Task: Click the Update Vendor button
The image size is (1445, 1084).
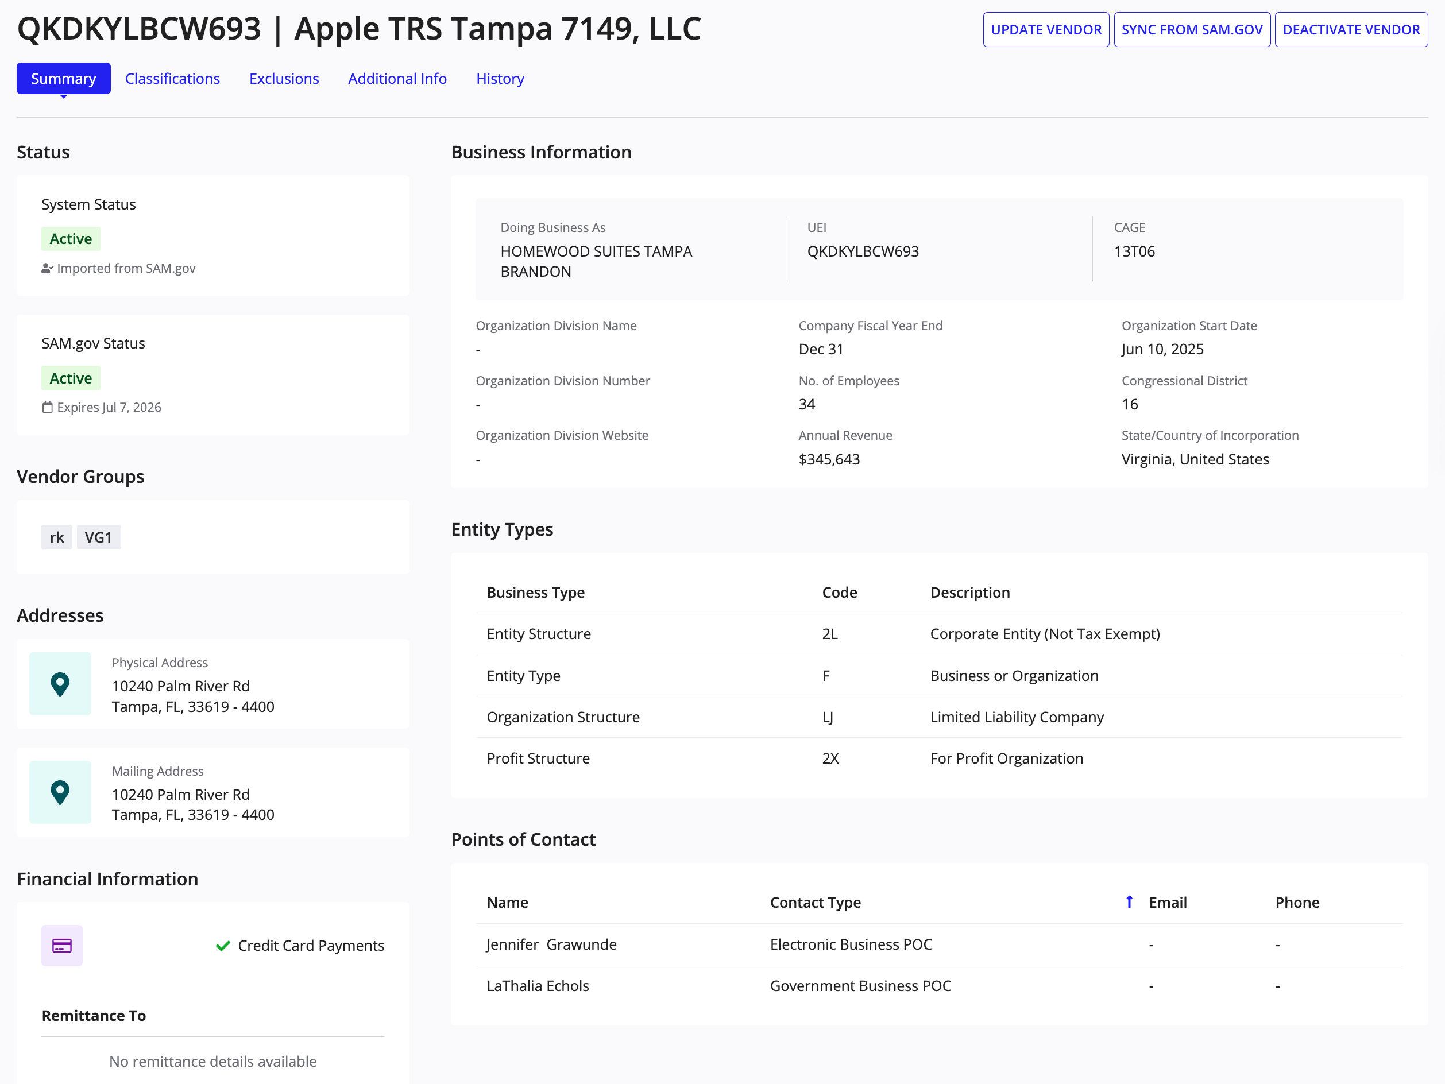Action: coord(1046,29)
